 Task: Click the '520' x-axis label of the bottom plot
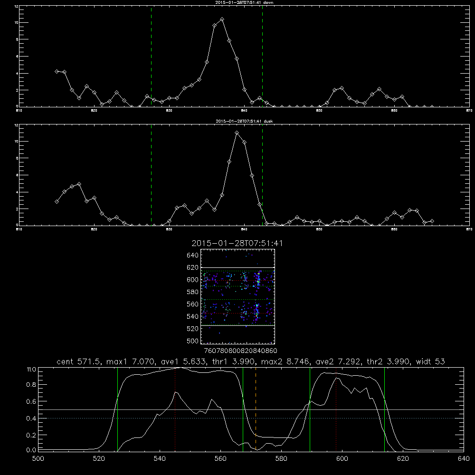[99, 459]
